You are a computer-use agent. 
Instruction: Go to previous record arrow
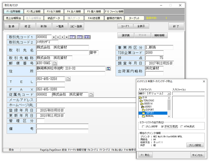(58, 37)
